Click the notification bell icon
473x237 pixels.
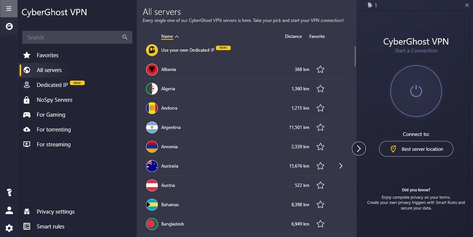[370, 5]
